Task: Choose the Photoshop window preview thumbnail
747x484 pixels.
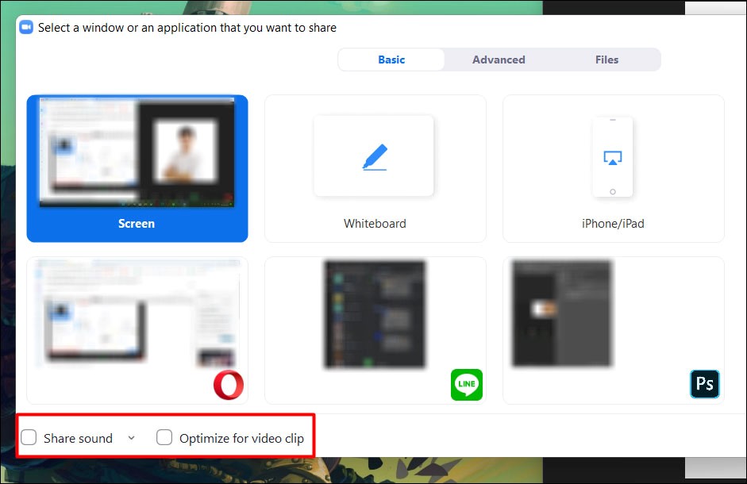Action: (562, 313)
